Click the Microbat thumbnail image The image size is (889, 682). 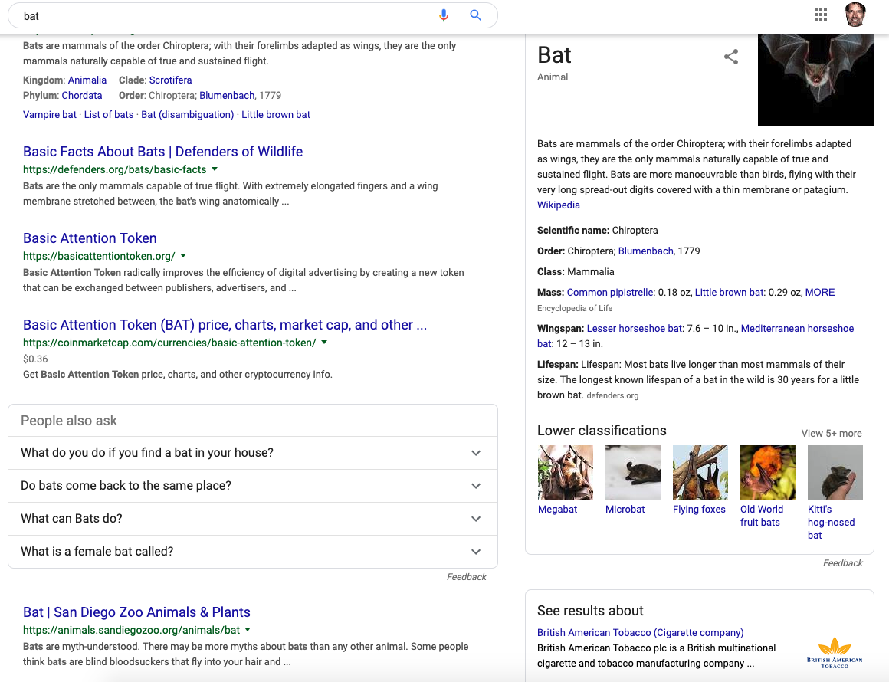pyautogui.click(x=633, y=473)
